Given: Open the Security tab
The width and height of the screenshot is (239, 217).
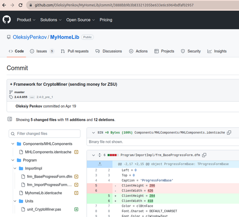Looking at the screenshot, I should click(191, 51).
